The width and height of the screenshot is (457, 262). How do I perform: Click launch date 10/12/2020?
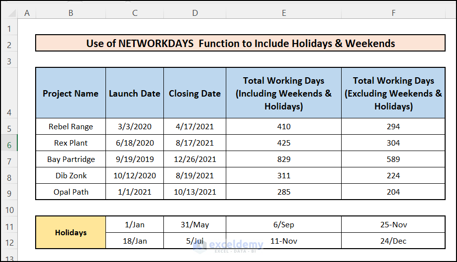click(x=135, y=175)
